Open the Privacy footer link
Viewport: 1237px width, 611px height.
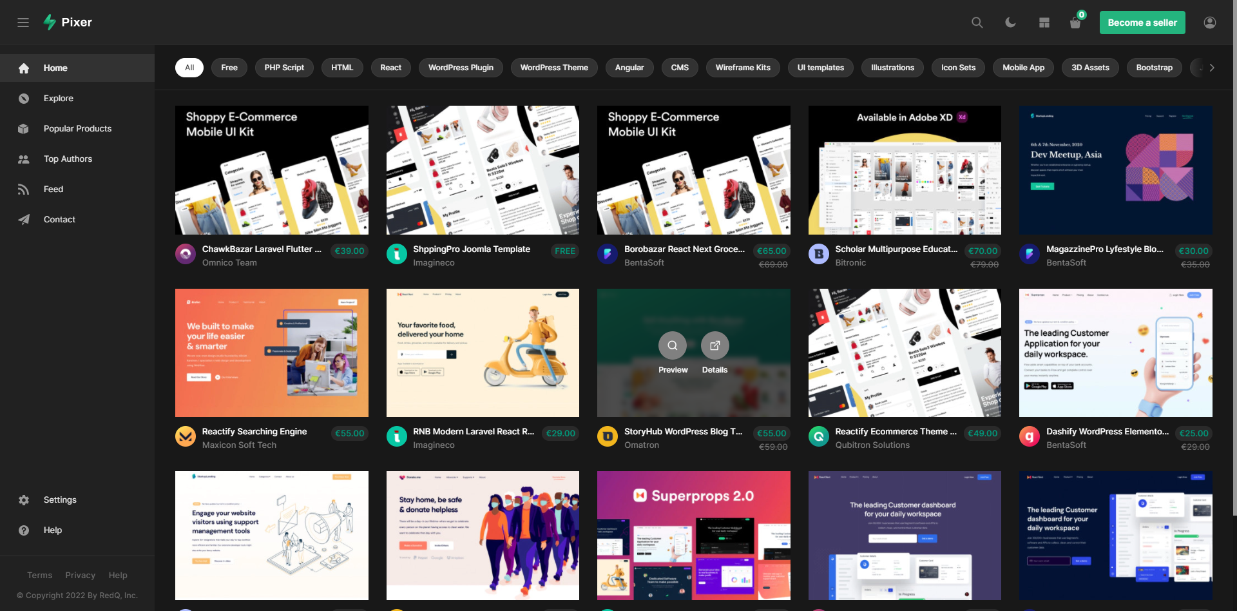click(80, 576)
